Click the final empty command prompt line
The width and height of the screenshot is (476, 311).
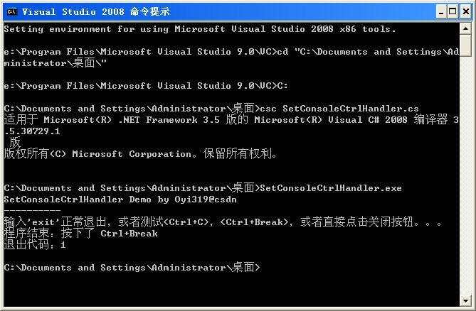[x=132, y=268]
